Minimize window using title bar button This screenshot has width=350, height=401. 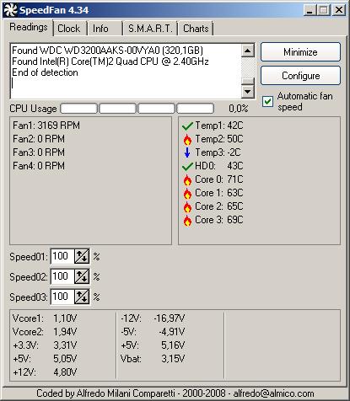coord(310,10)
